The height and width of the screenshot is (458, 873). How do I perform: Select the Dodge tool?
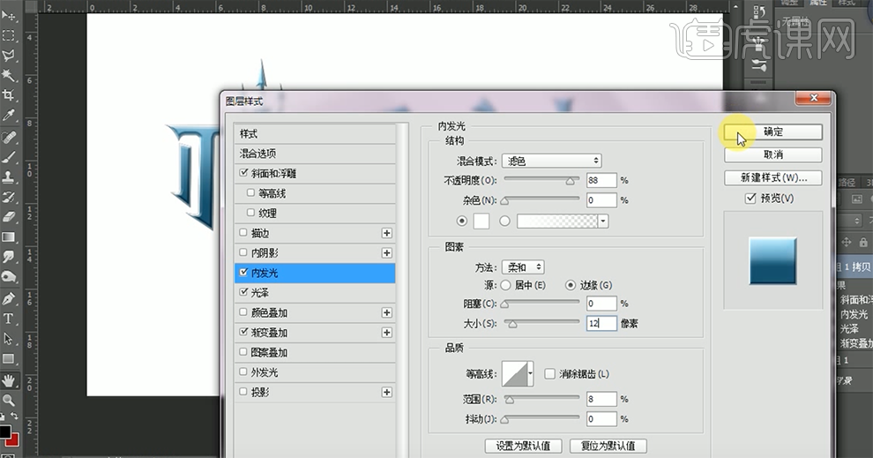pos(8,277)
